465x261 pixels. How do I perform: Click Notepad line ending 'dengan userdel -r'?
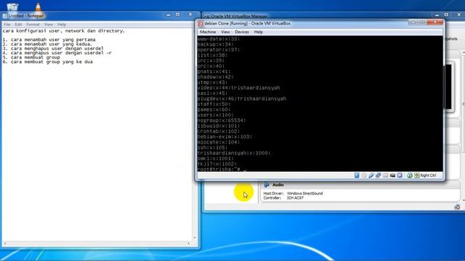[x=61, y=53]
